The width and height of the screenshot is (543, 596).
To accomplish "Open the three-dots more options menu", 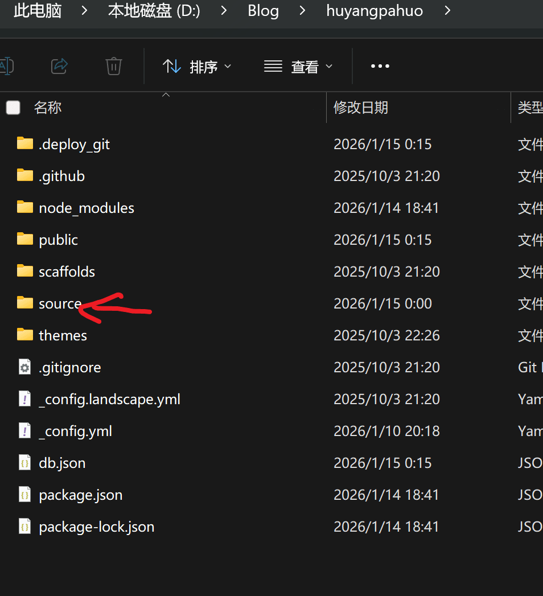I will click(x=380, y=66).
